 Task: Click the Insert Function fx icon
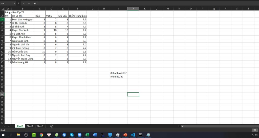(35, 3)
